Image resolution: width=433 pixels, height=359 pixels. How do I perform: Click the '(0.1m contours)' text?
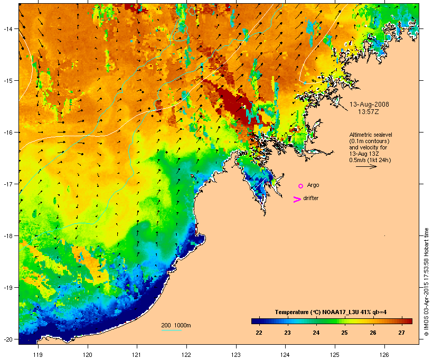369,141
